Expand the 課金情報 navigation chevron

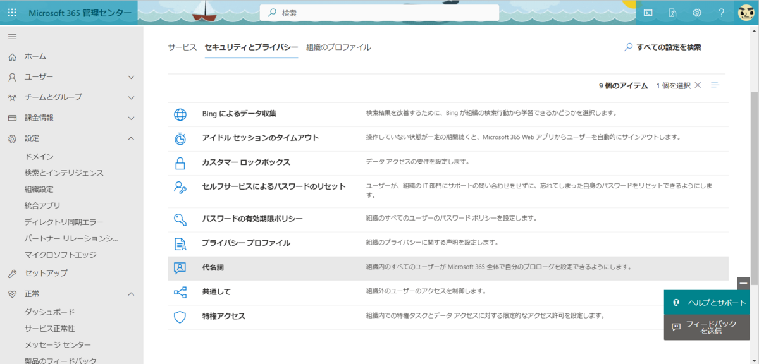[x=132, y=118]
